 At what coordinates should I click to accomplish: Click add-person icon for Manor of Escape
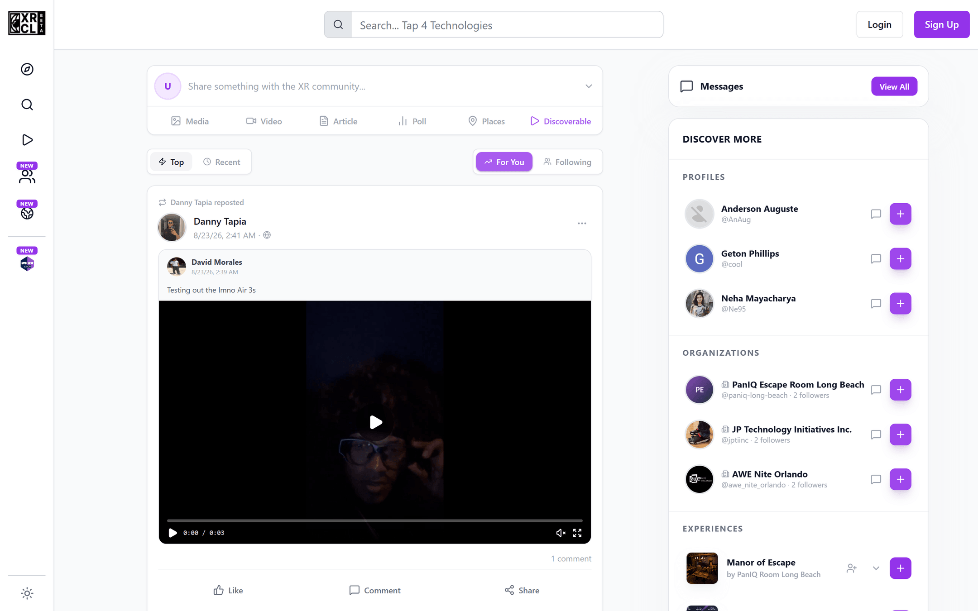point(851,568)
